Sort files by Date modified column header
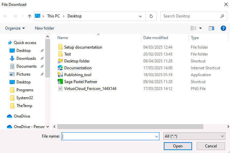Viewport: 230px width, 153px height. coord(156,38)
